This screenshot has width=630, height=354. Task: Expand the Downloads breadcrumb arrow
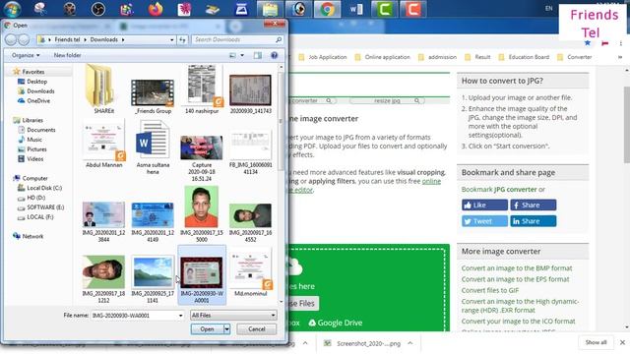[123, 39]
